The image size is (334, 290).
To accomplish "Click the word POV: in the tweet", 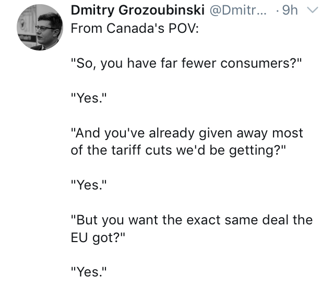I will click(x=184, y=28).
